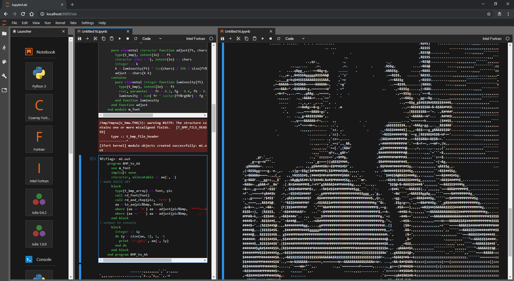Launch a Julia 0.6.2 notebook
Image resolution: width=514 pixels, height=281 pixels.
point(39,202)
